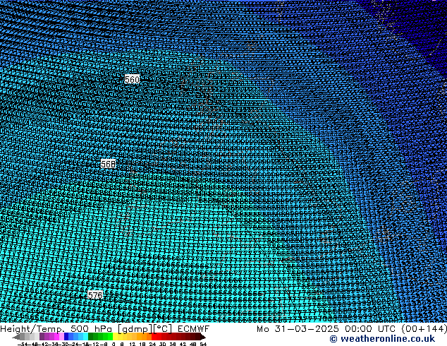Screen dimensions: 447x346
Task: Click the '-54' value at legend start
Action: (22, 344)
